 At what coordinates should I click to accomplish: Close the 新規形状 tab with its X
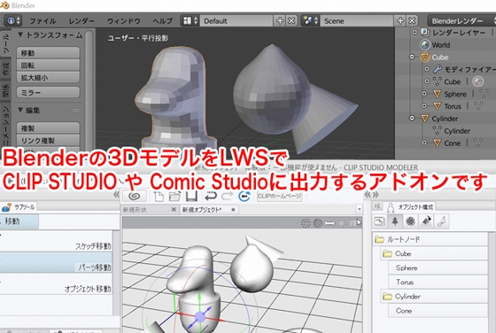pyautogui.click(x=174, y=209)
